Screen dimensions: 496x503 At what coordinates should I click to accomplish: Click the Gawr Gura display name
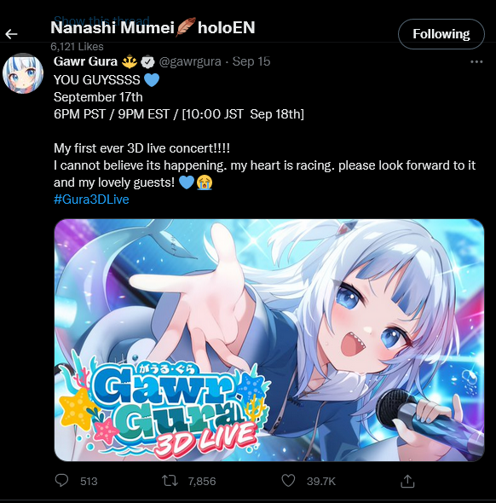[x=85, y=61]
